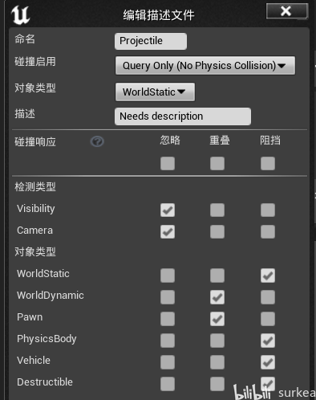Check the 忽略 set-all checkbox
This screenshot has width=316, height=400.
point(168,163)
